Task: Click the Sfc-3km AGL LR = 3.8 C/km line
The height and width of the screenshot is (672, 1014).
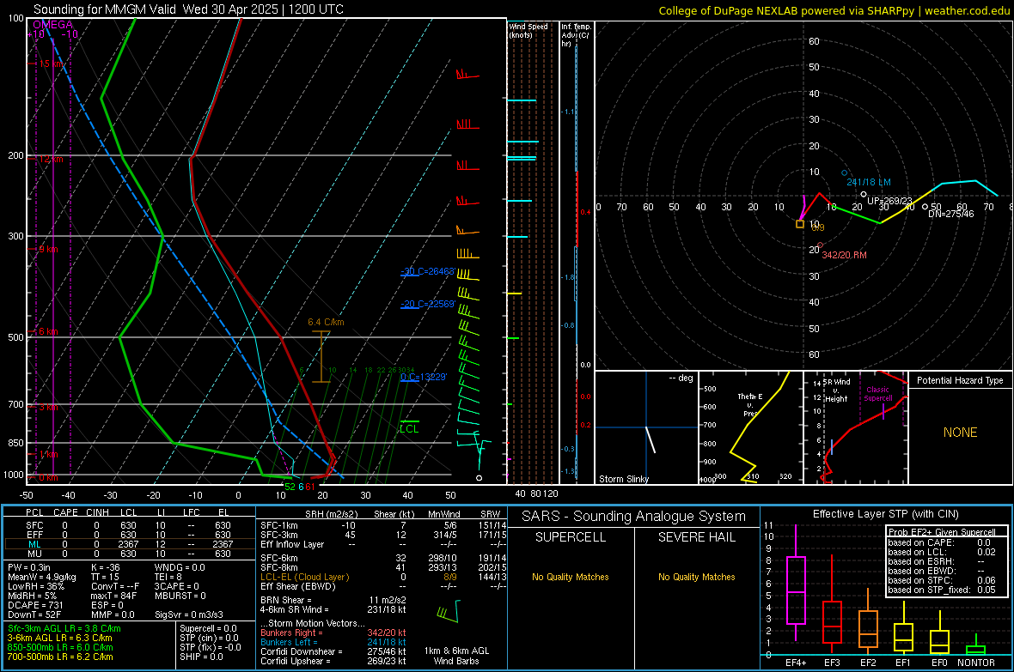Action: [x=64, y=628]
